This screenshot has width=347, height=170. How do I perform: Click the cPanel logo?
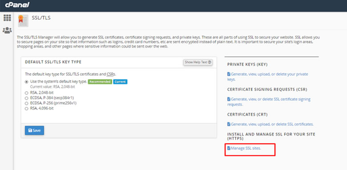coord(17,5)
